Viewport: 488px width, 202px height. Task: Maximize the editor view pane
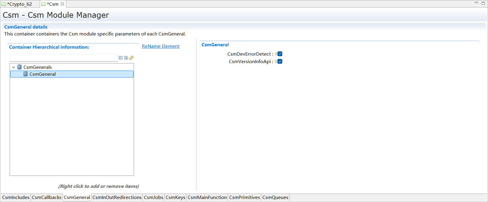[x=483, y=3]
